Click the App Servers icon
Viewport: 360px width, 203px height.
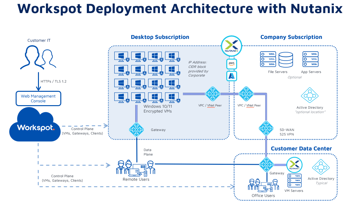[311, 59]
